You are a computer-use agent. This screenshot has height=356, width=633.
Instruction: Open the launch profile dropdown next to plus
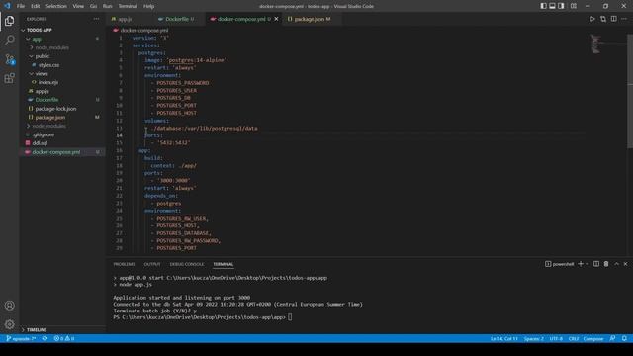(x=588, y=264)
